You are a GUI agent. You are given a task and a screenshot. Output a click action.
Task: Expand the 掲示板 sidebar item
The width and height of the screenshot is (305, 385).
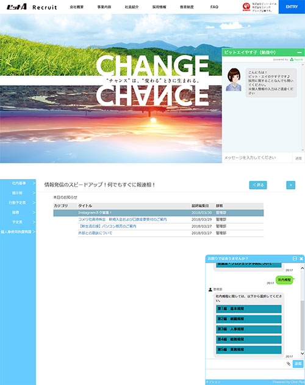pos(18,193)
